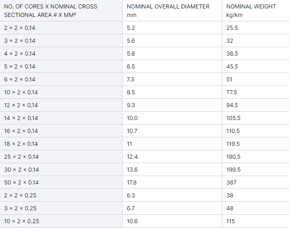The image size is (289, 228).
Task: Click the 45.5 weight value
Action: tap(232, 66)
